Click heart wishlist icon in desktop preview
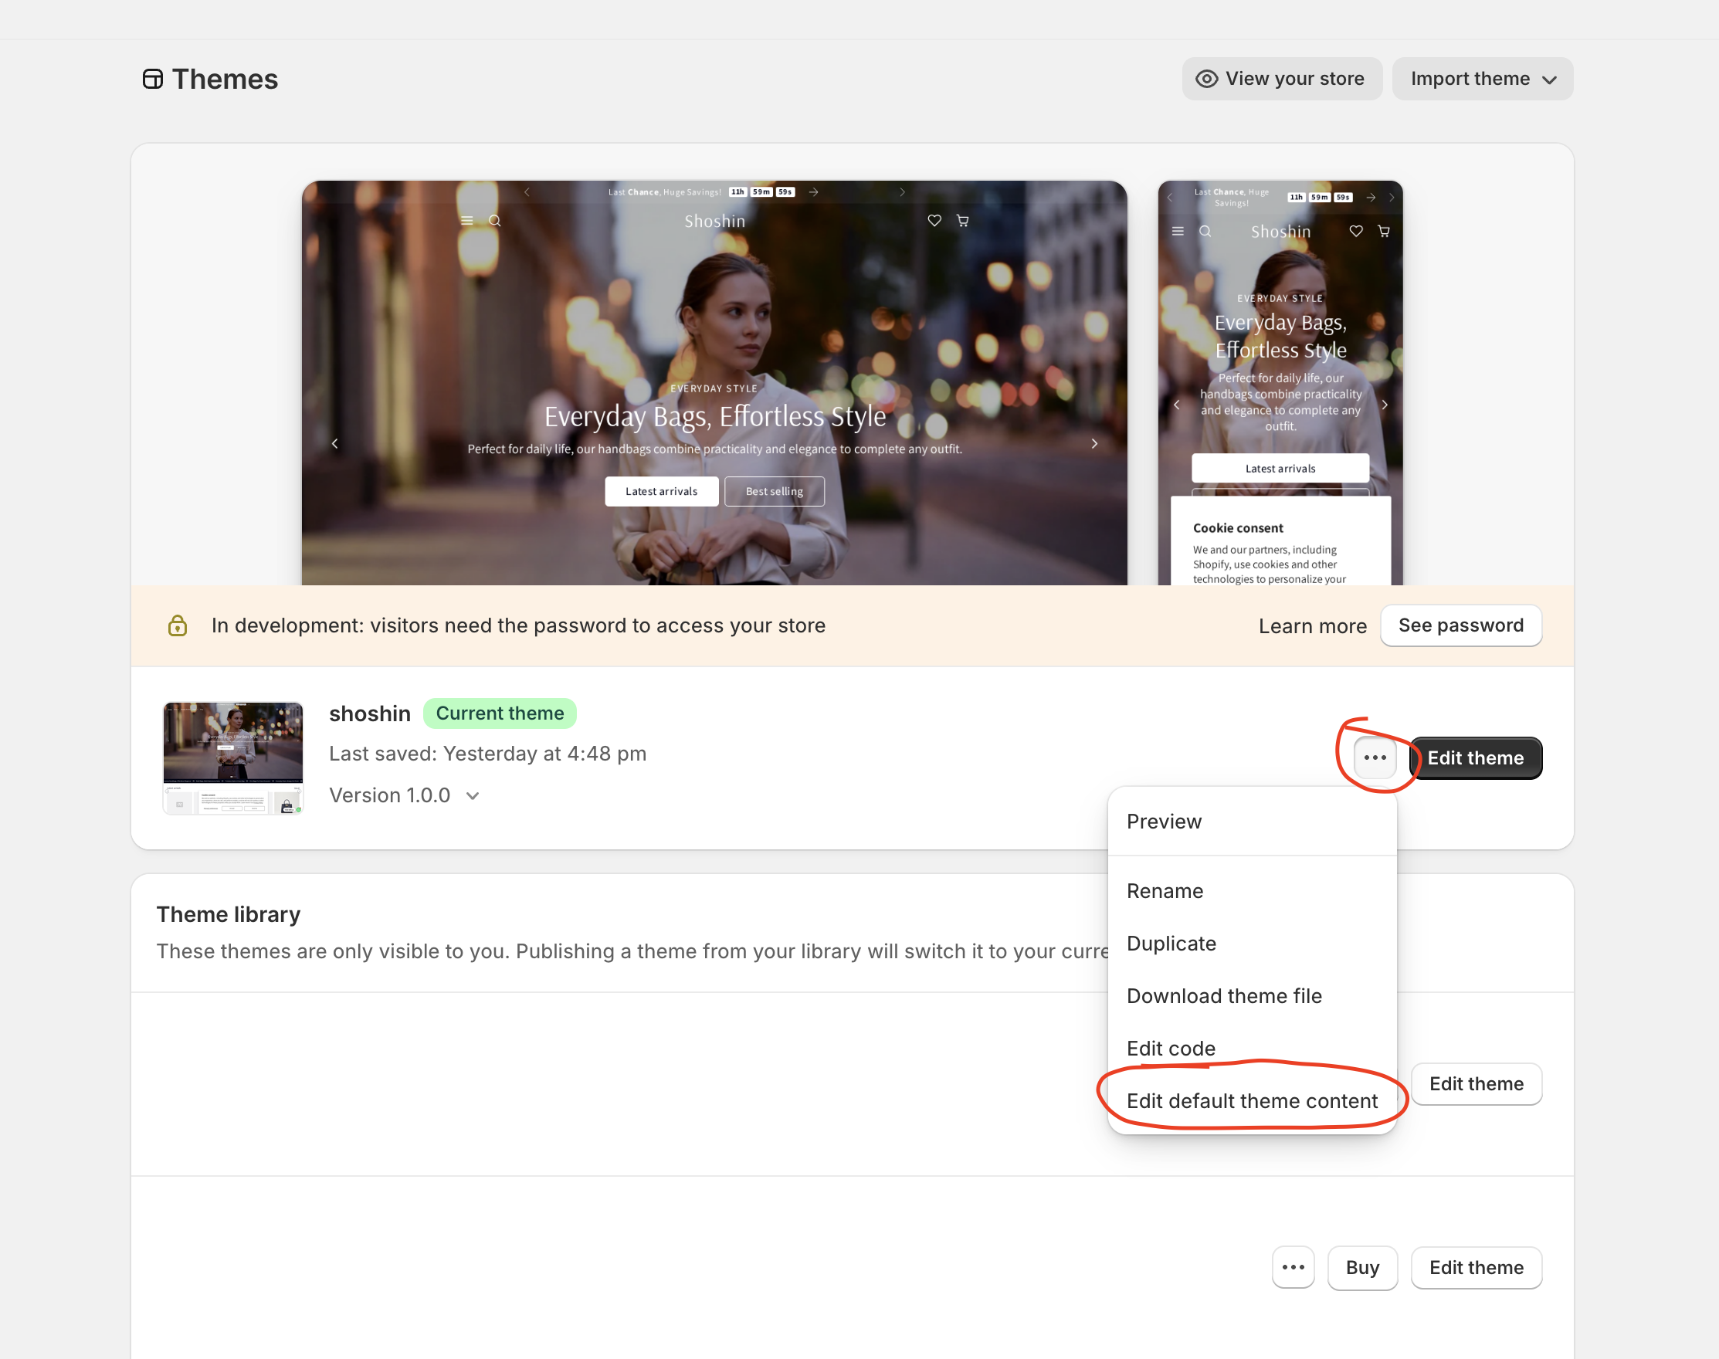Viewport: 1719px width, 1359px height. coord(934,220)
